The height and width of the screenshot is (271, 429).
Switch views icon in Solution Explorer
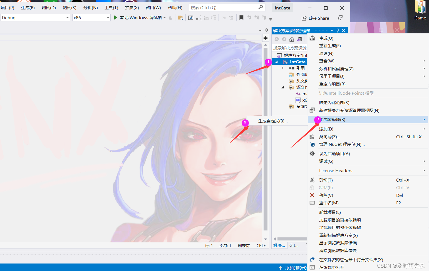(x=299, y=39)
